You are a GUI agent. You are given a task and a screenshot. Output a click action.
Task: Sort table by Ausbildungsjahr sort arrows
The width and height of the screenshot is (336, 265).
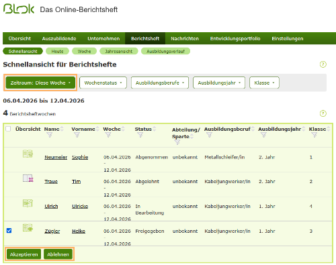[x=304, y=129]
